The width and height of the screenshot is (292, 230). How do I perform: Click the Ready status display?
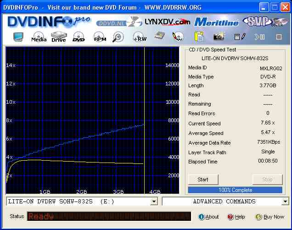tap(109, 216)
